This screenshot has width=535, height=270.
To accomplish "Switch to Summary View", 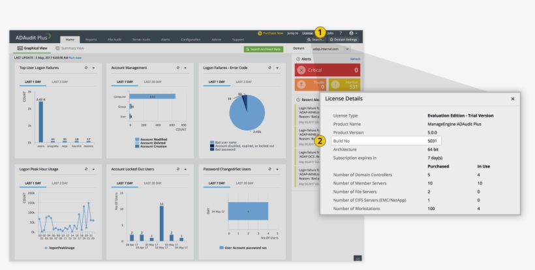I will coord(70,48).
